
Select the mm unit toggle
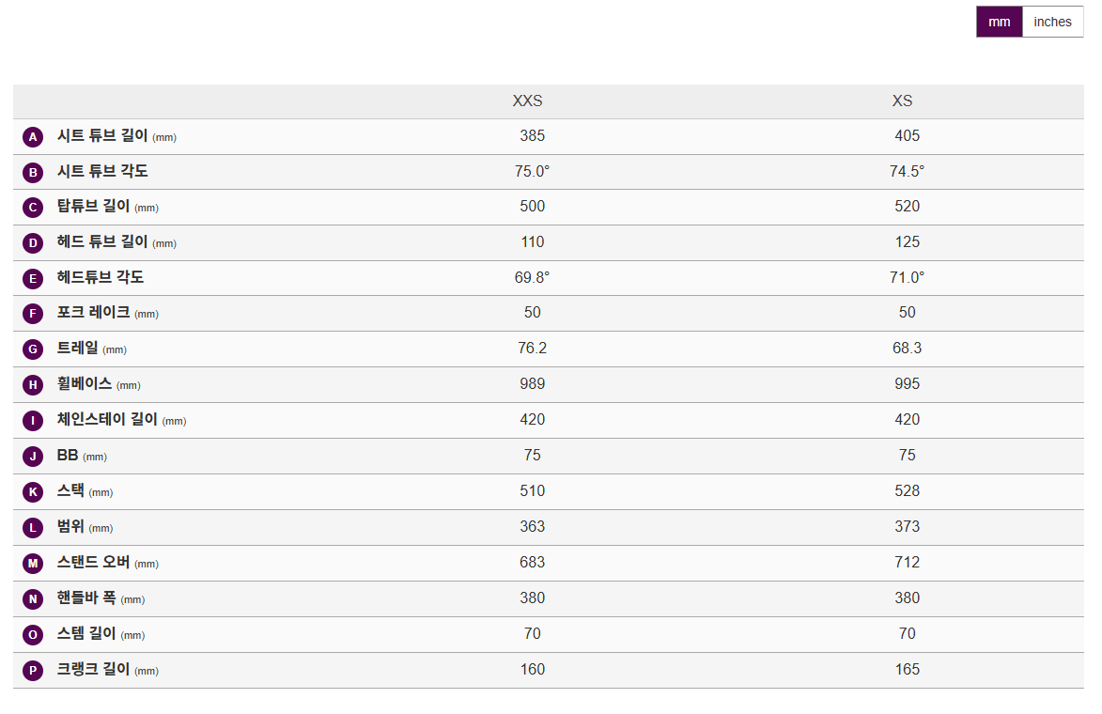(999, 22)
